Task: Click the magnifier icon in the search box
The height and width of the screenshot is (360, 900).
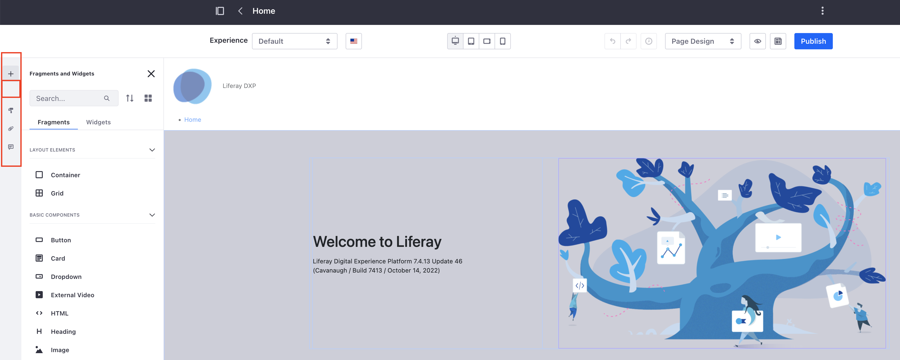Action: click(x=107, y=98)
